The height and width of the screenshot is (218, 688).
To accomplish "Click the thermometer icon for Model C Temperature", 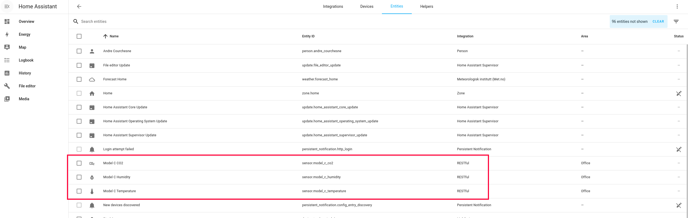I will [92, 191].
